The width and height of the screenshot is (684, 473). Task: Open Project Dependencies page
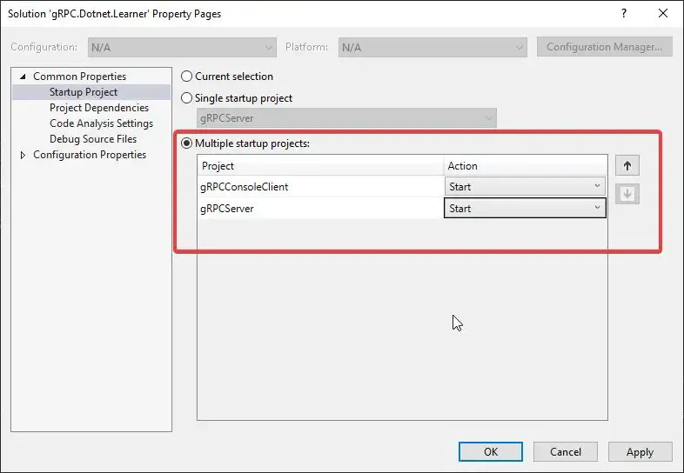(x=98, y=108)
